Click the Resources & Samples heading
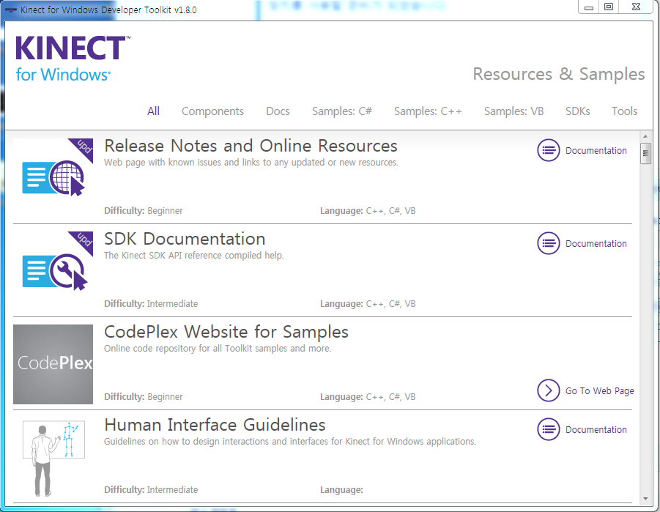660x512 pixels. (x=559, y=75)
